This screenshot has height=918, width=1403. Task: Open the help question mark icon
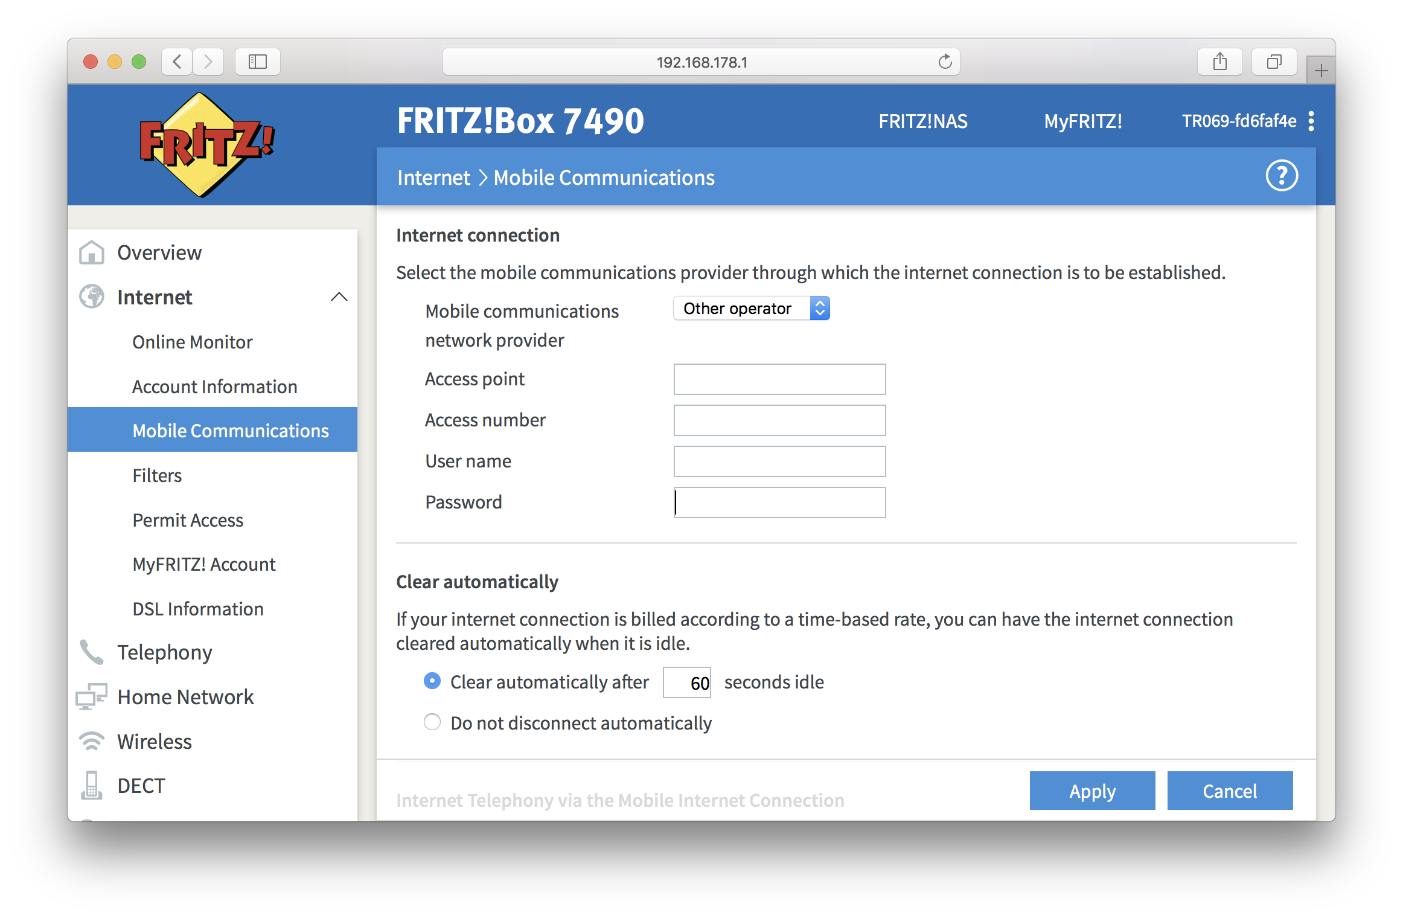[x=1281, y=176]
